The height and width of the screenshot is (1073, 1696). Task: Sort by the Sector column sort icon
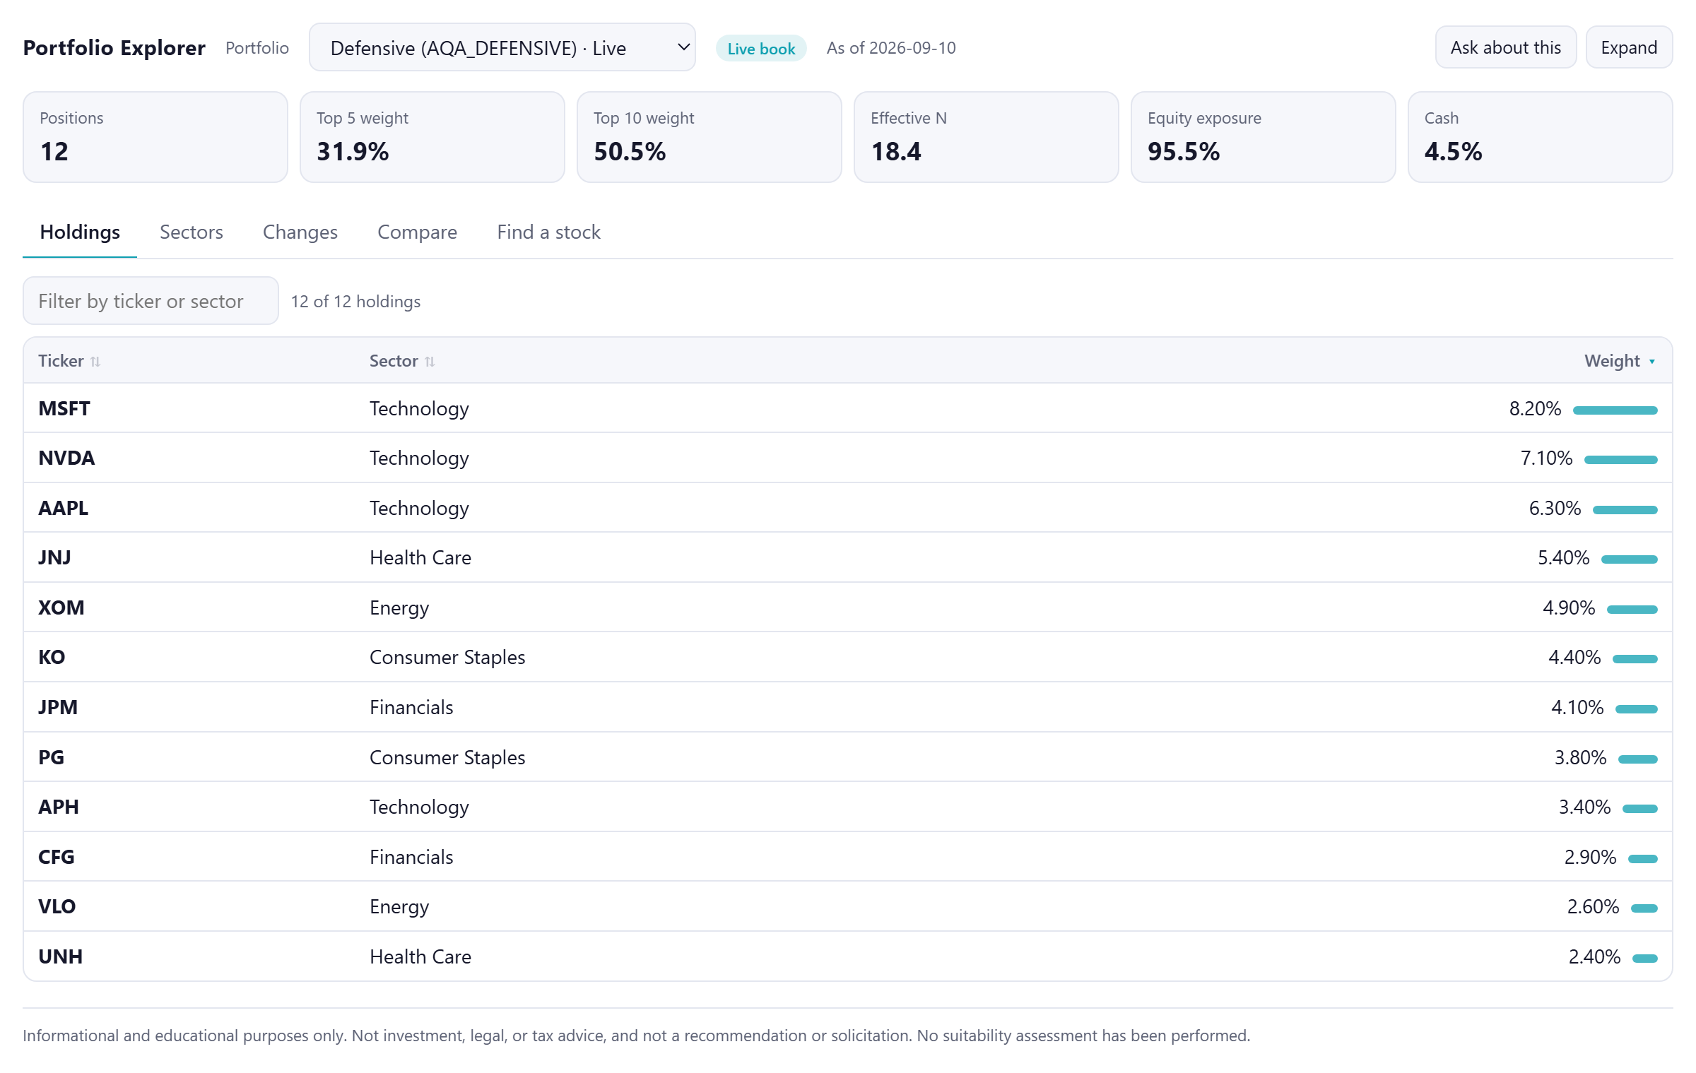pos(430,362)
